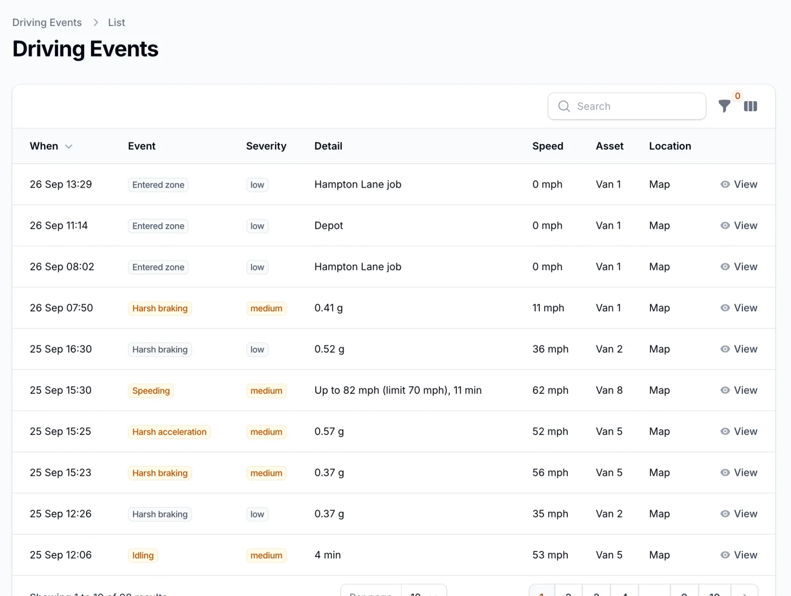Open Map for the 25 Sep 15:30 row
The image size is (791, 596).
pos(659,390)
